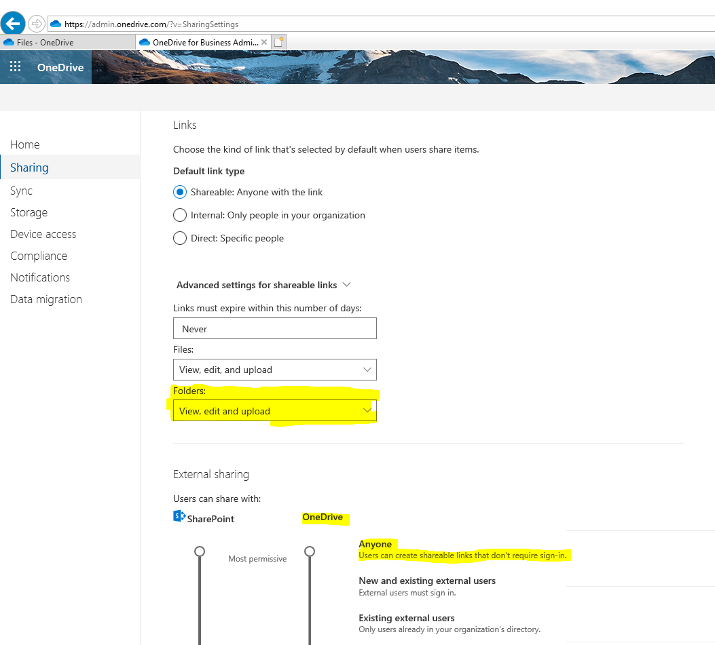Click the Default link type heading
The width and height of the screenshot is (715, 645).
(x=209, y=172)
